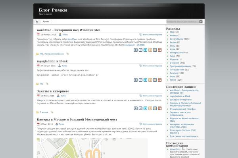This screenshot has width=238, height=158.
Task: Share mysqladmin post on Twitter
Action: [145, 80]
